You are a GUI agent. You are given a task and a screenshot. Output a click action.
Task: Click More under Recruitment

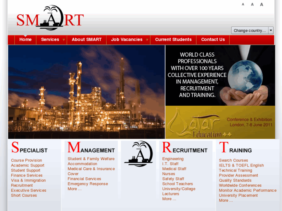169,199
